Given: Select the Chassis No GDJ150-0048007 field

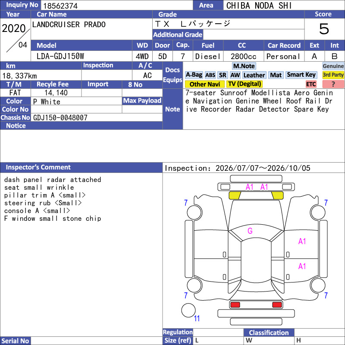Looking at the screenshot, I should [97, 117].
